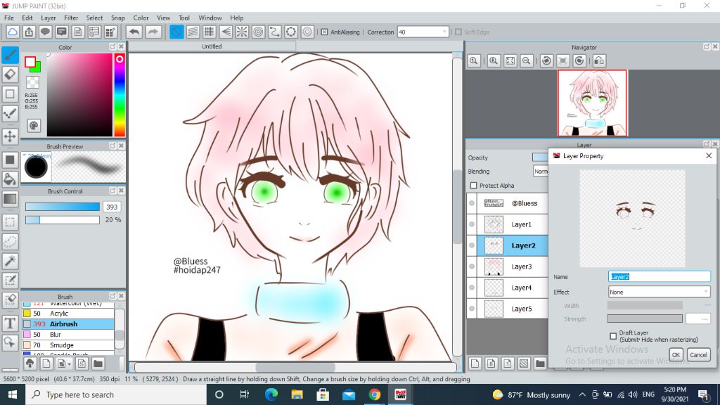Rotate canvas left in Navigator
720x405 pixels.
click(546, 60)
